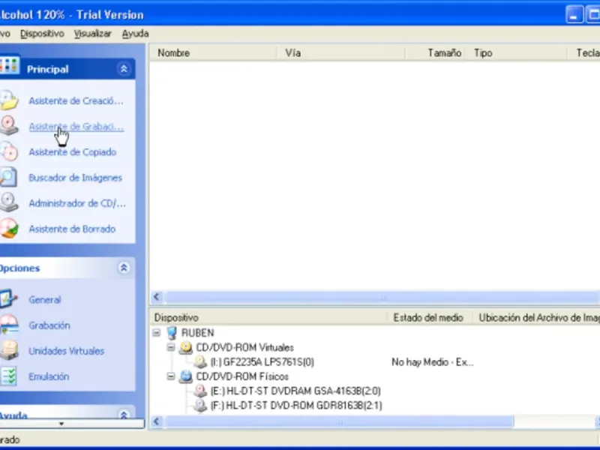Open the Asistente de Creación wizard link
The height and width of the screenshot is (450, 600).
76,101
